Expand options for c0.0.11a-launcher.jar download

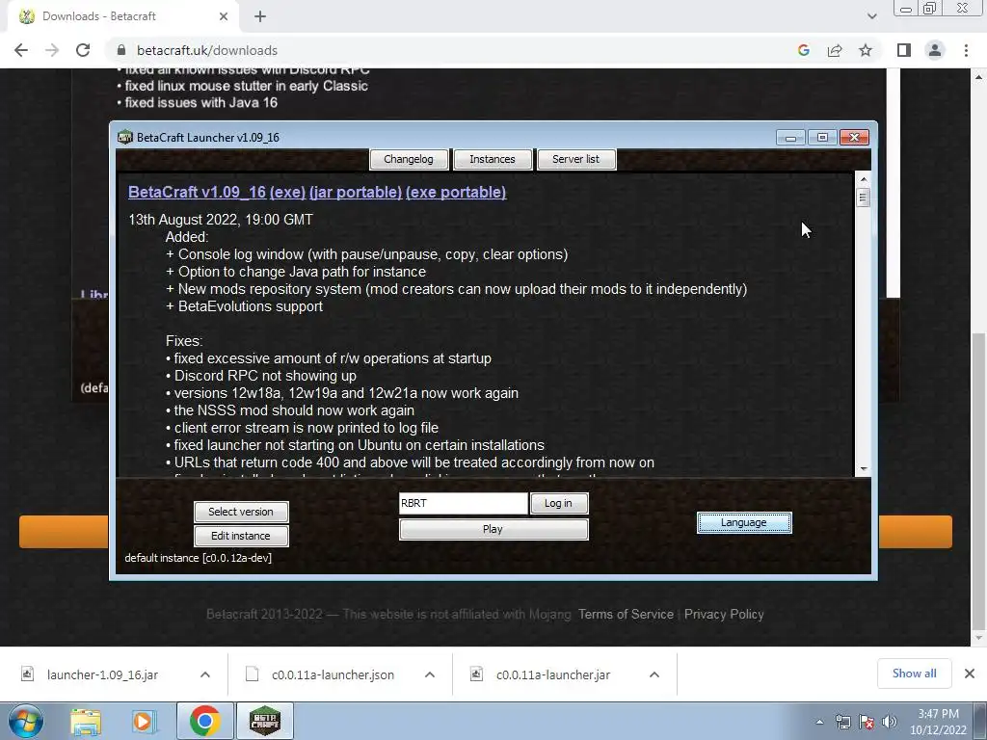point(654,674)
